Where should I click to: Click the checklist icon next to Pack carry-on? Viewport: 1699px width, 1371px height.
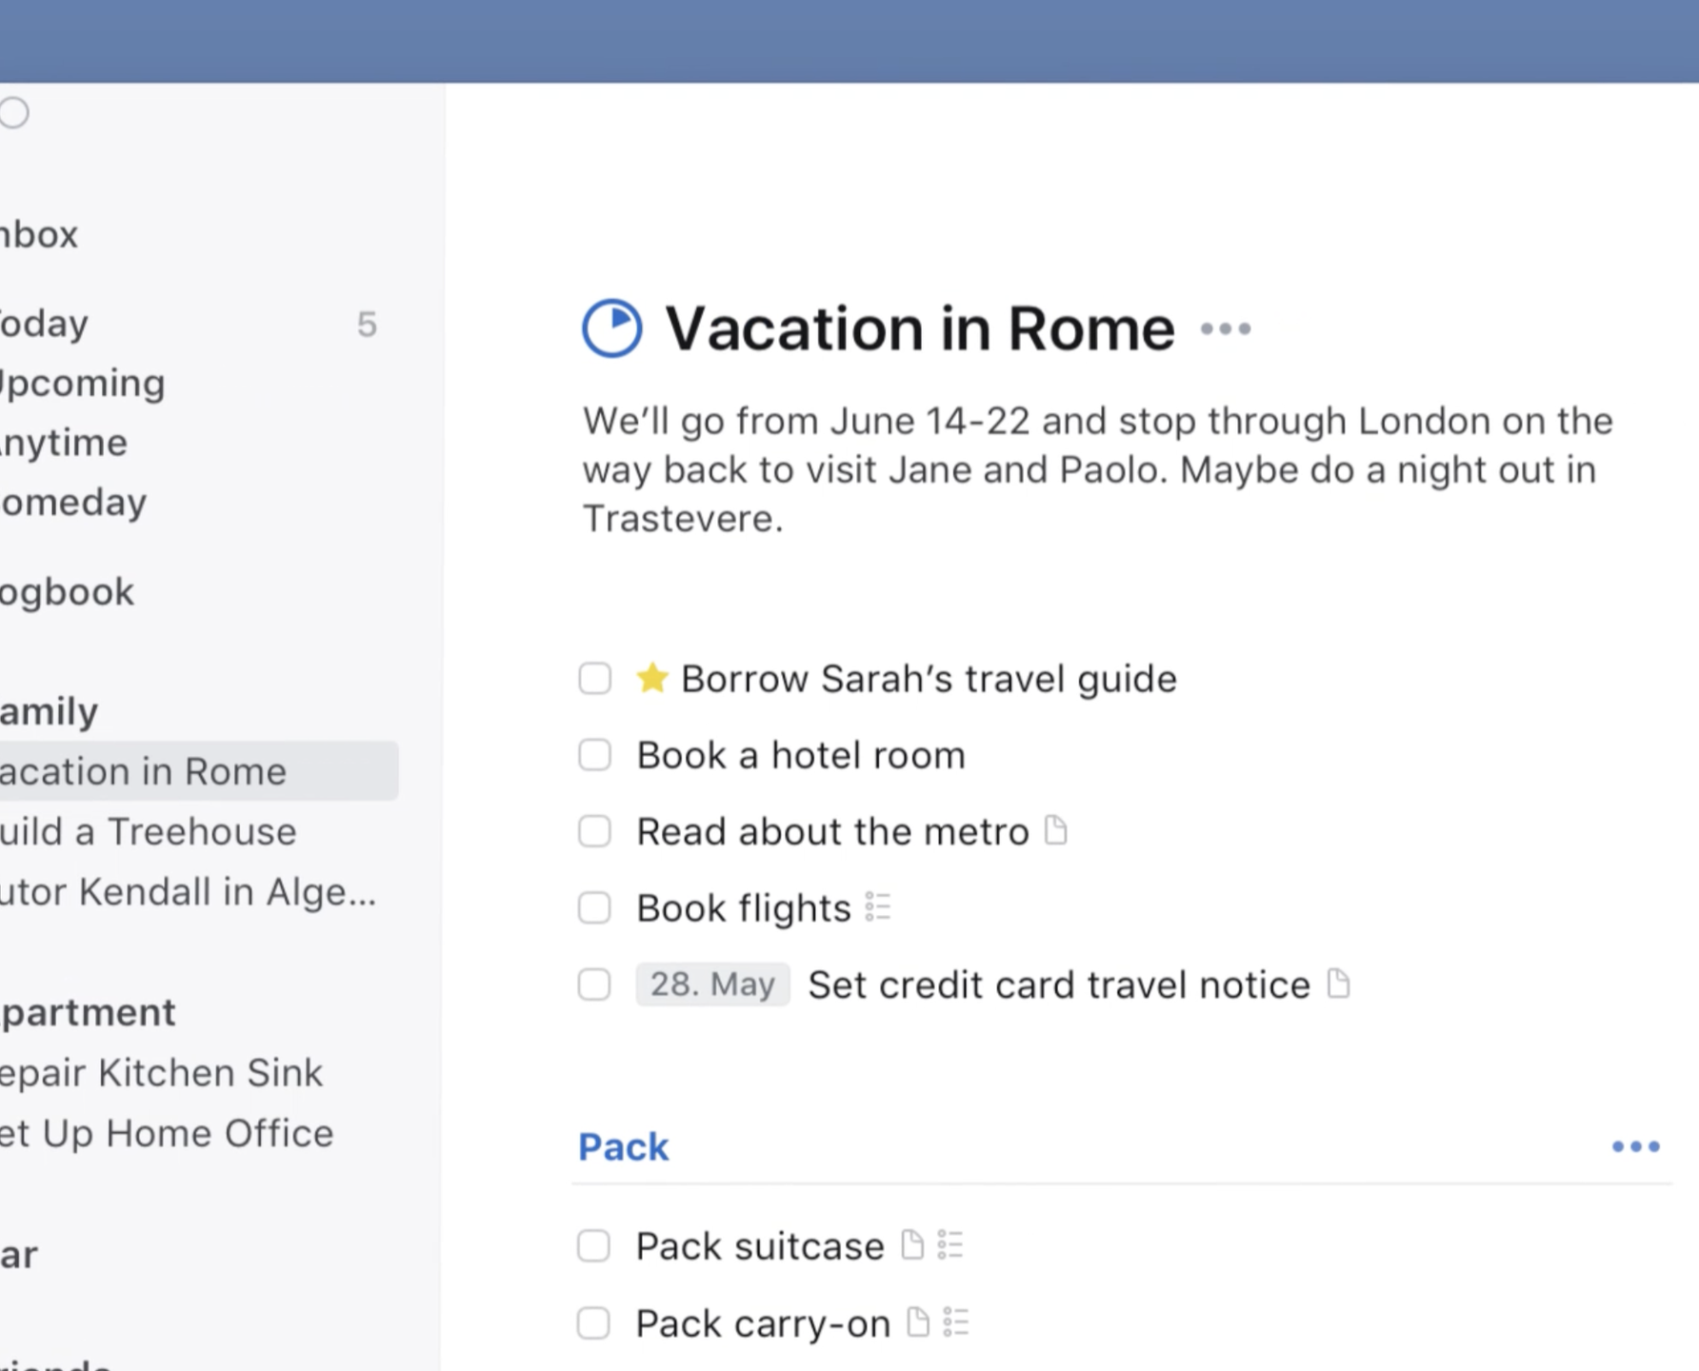click(x=956, y=1322)
